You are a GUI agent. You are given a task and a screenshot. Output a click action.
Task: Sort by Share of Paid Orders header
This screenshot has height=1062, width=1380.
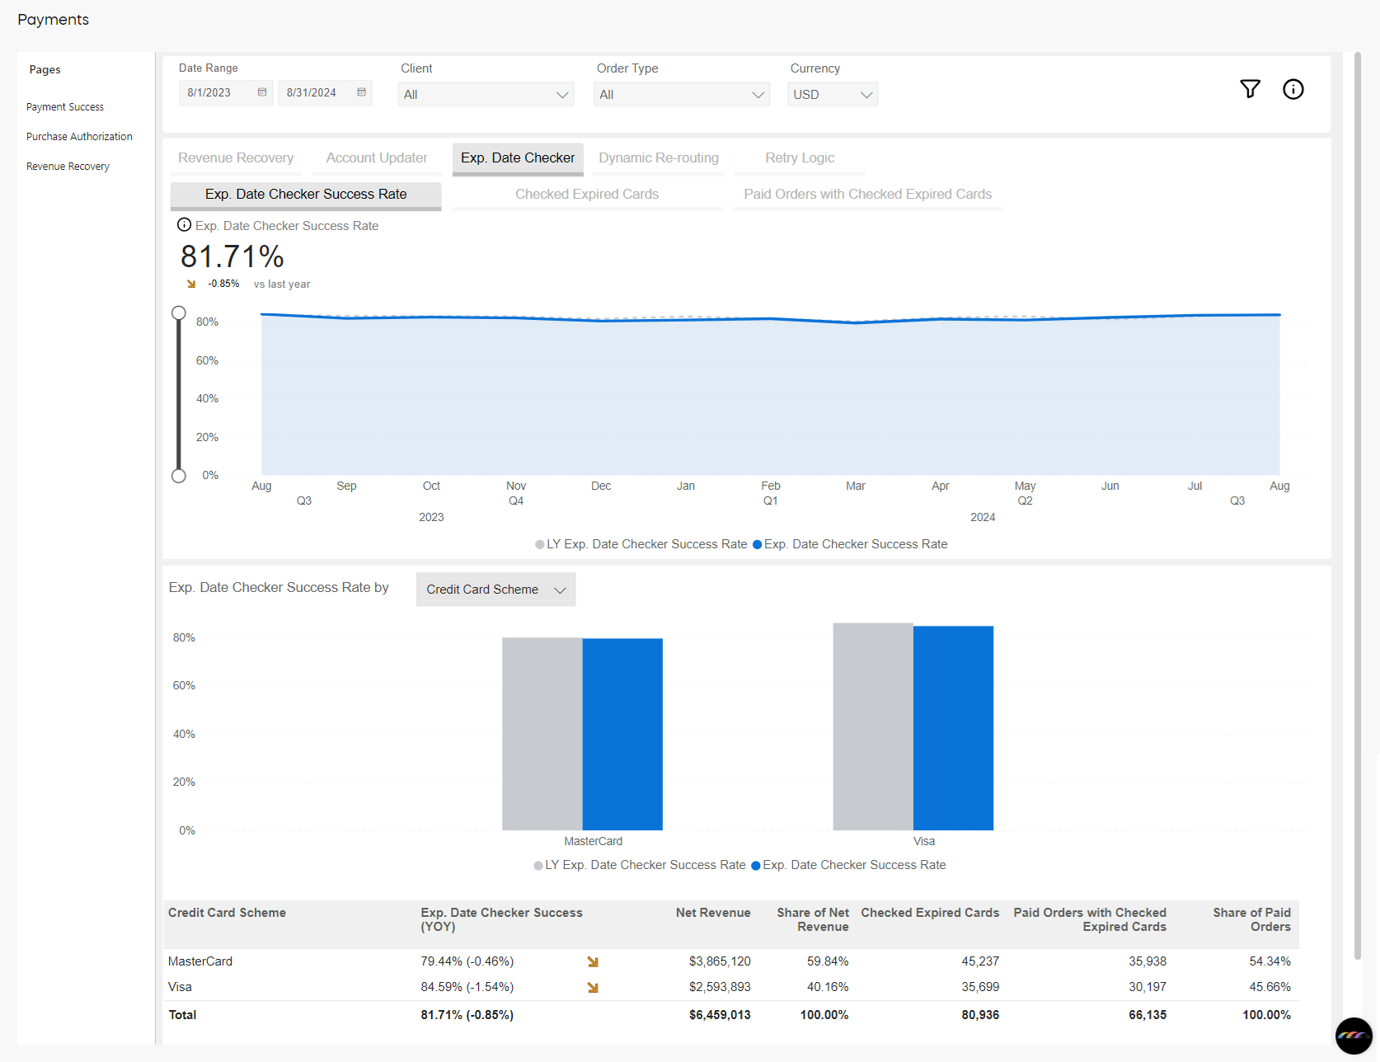pyautogui.click(x=1251, y=919)
